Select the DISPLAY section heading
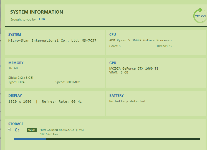 coord(15,95)
